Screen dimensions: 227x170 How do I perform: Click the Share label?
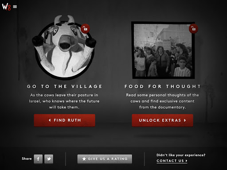27,158
